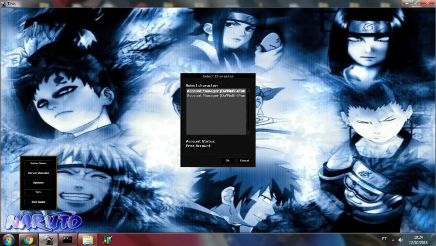The height and width of the screenshot is (246, 436).
Task: Open the Server Website button
Action: [38, 173]
